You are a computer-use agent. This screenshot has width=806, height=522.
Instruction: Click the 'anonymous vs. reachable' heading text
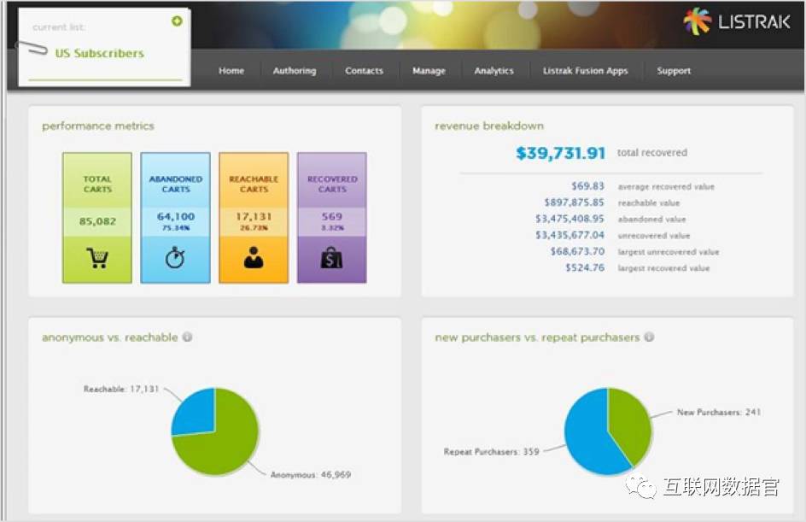pyautogui.click(x=109, y=337)
